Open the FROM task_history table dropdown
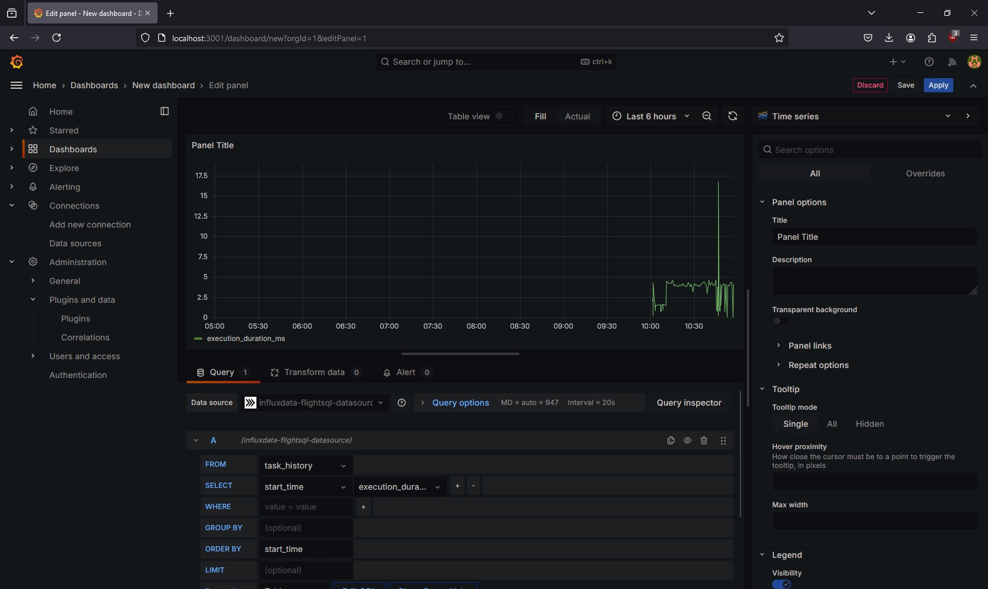 pyautogui.click(x=305, y=466)
